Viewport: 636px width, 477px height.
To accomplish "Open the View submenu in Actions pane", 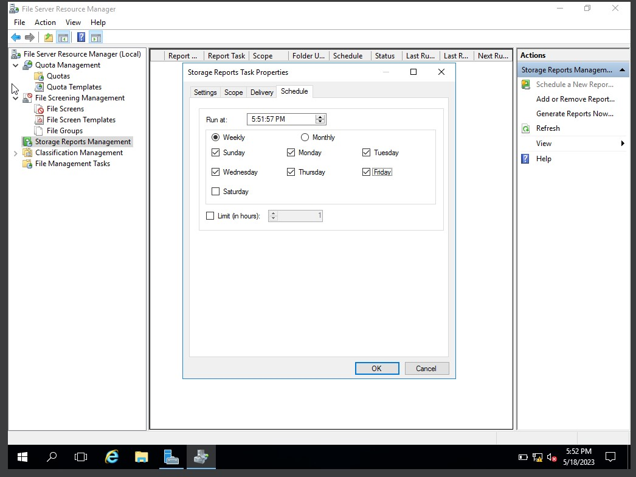I will (x=545, y=144).
